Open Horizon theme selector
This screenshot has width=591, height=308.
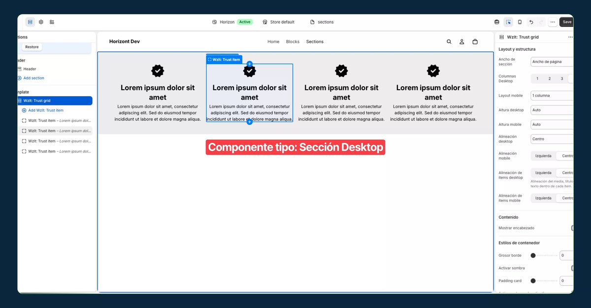click(231, 22)
